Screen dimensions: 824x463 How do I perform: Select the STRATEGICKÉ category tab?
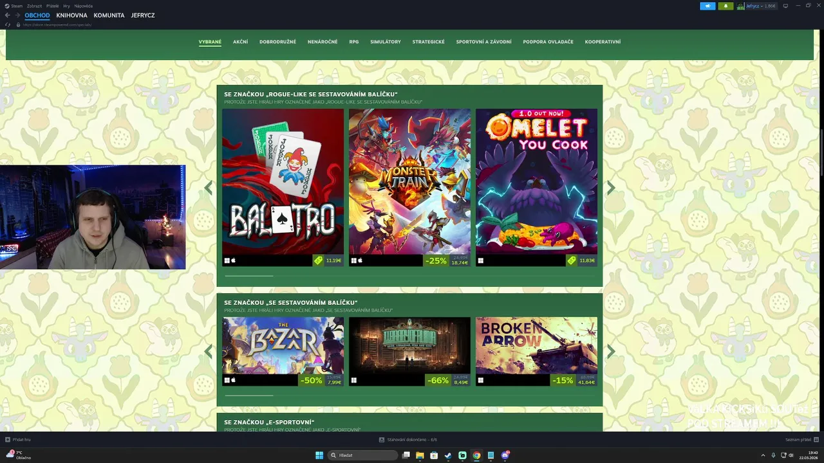(429, 42)
